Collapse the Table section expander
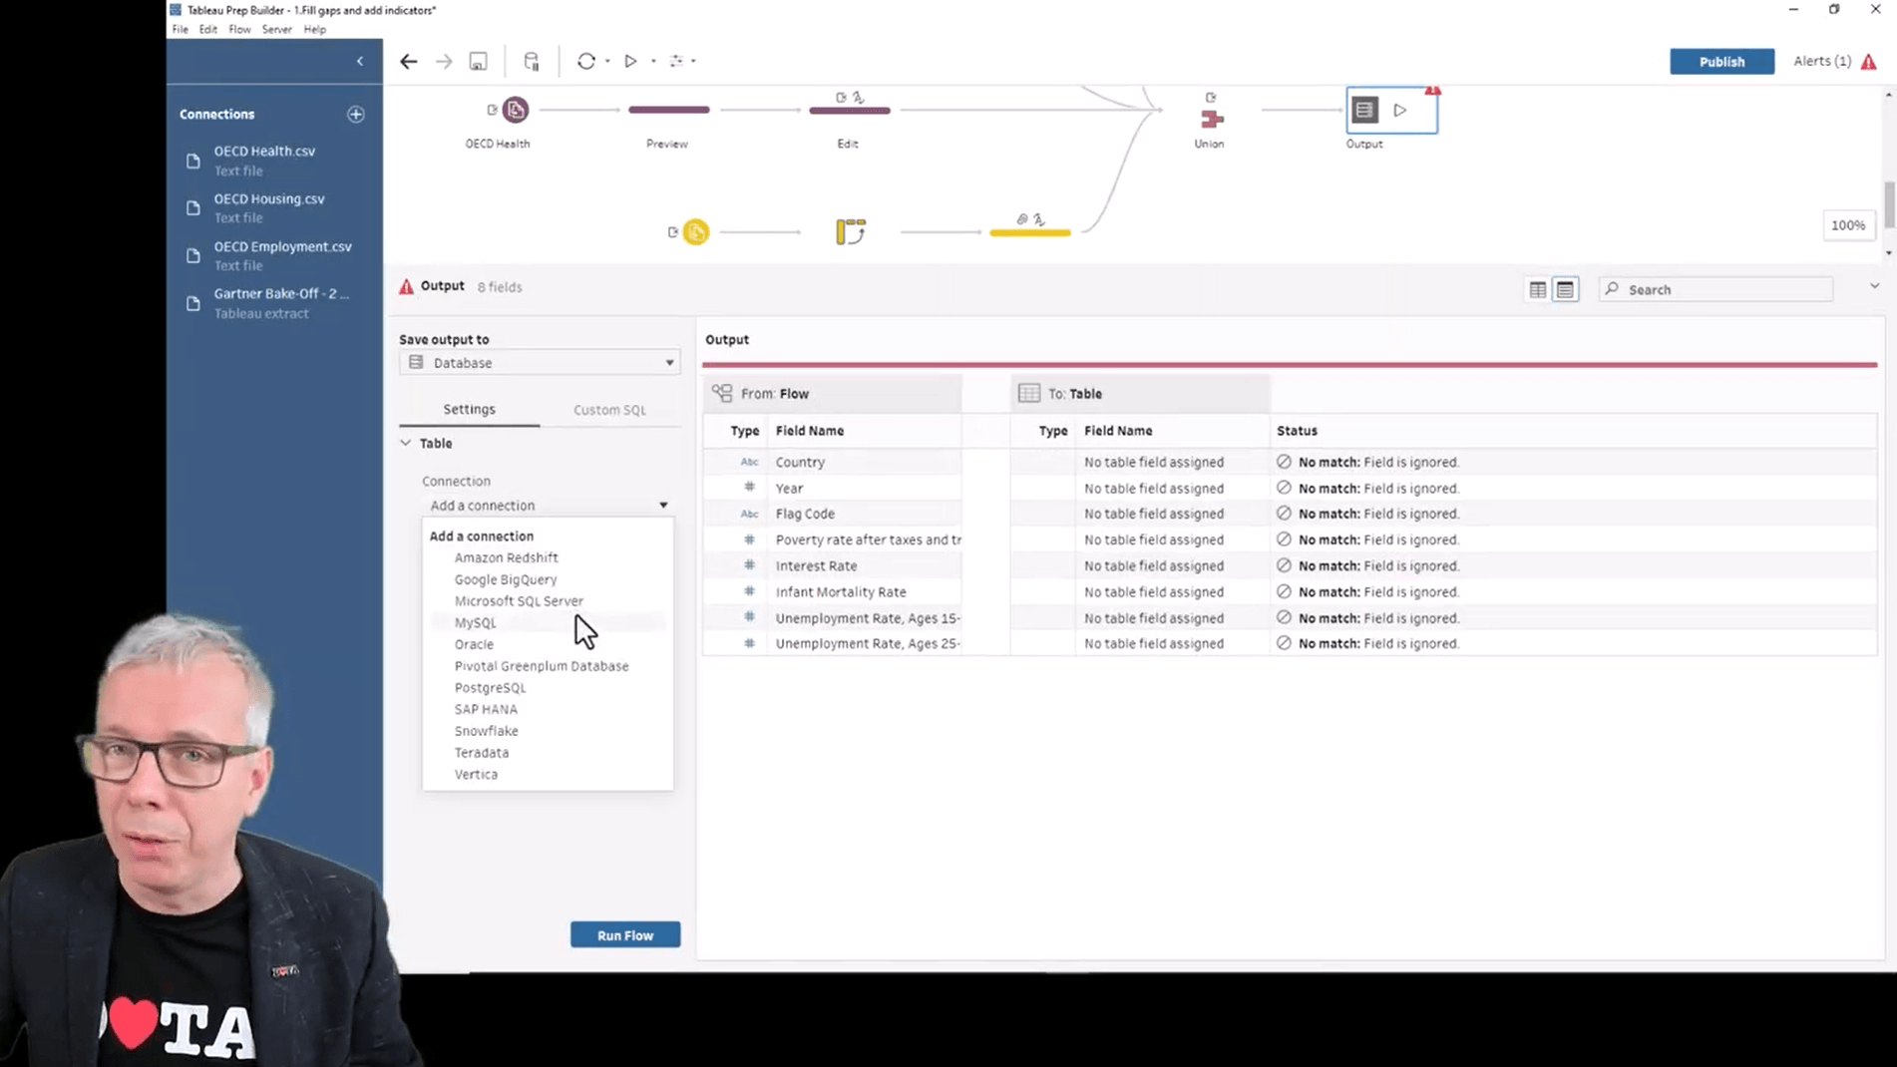Screen dimensions: 1897x1067 406,443
